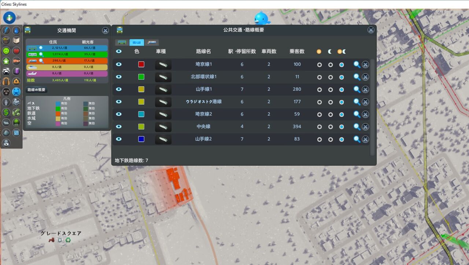Switch to the train lines tab
Screen dimensions: 469x265
(152, 43)
